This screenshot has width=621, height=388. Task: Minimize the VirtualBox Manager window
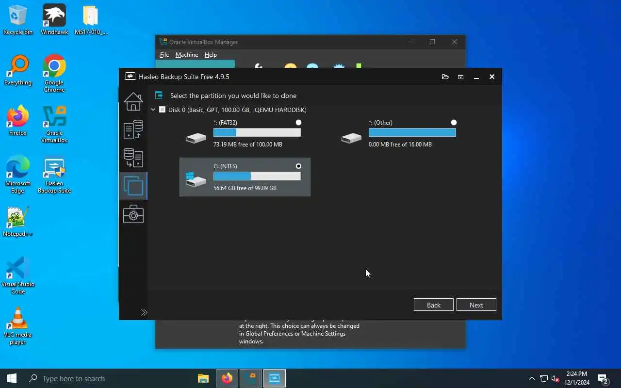tap(410, 42)
